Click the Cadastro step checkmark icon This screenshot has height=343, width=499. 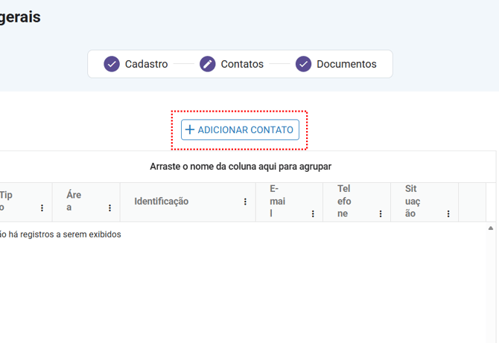(112, 64)
